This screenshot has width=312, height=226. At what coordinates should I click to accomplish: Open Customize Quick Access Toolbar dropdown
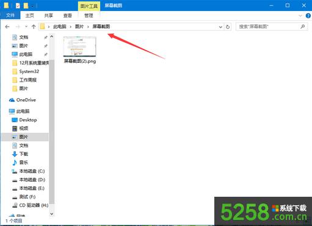pos(32,6)
